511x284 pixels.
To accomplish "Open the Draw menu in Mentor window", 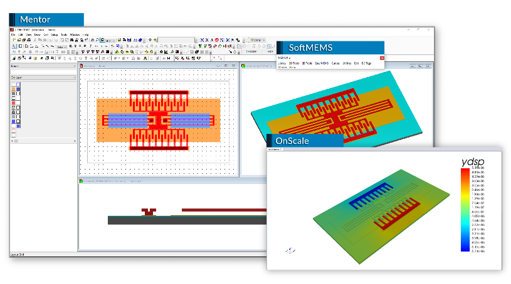I will pyautogui.click(x=38, y=34).
